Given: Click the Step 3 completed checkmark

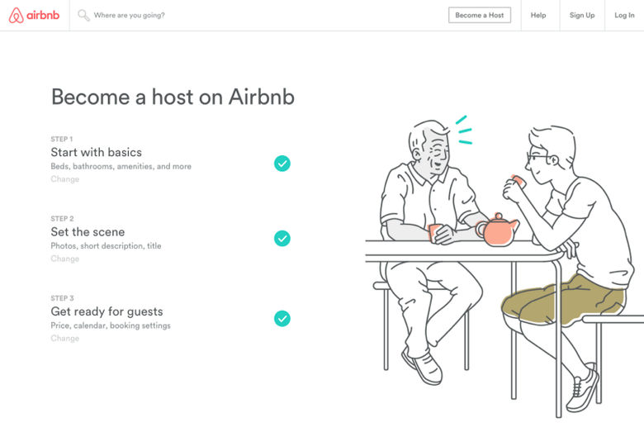Looking at the screenshot, I should [282, 318].
